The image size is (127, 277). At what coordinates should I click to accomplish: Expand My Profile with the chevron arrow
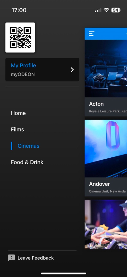[72, 70]
